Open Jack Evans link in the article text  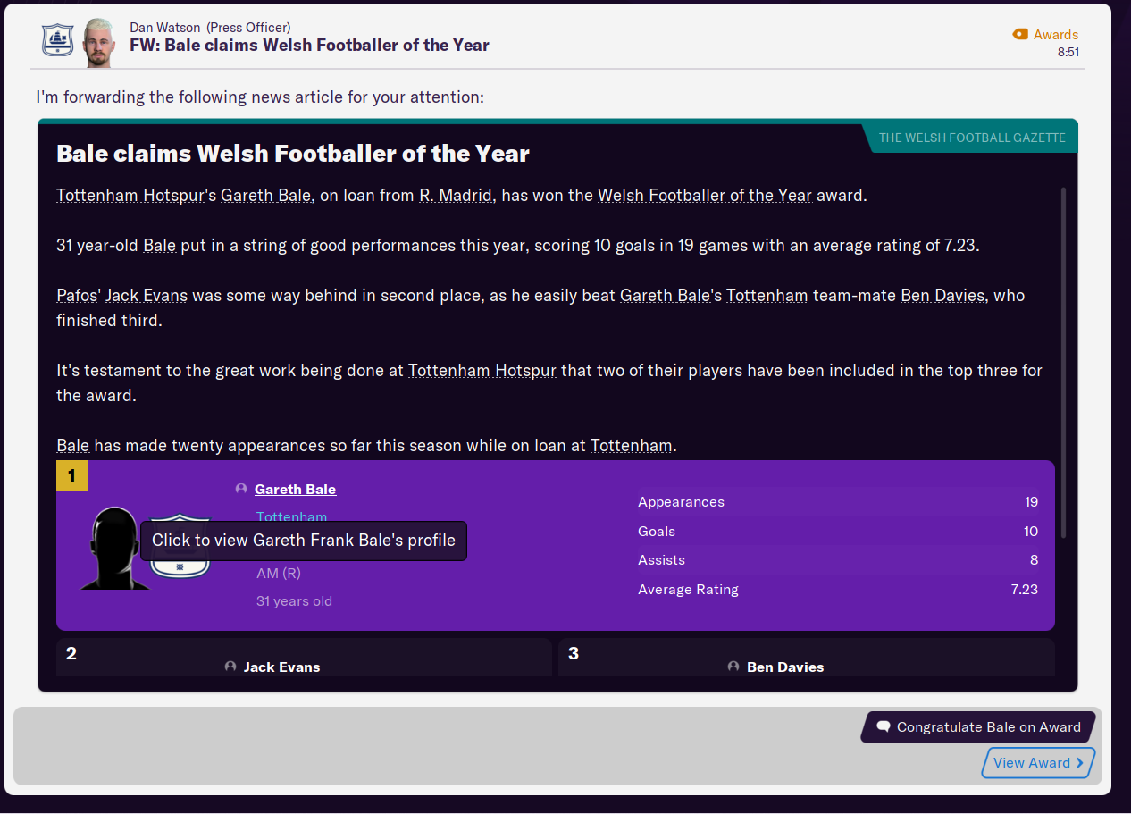(147, 295)
